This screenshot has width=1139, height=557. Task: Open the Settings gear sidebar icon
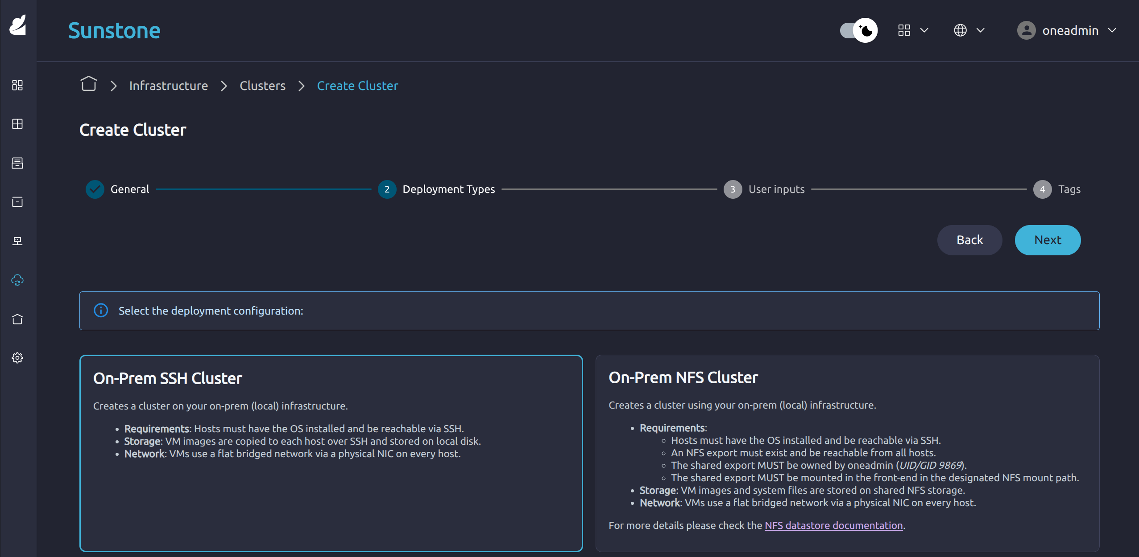[17, 358]
